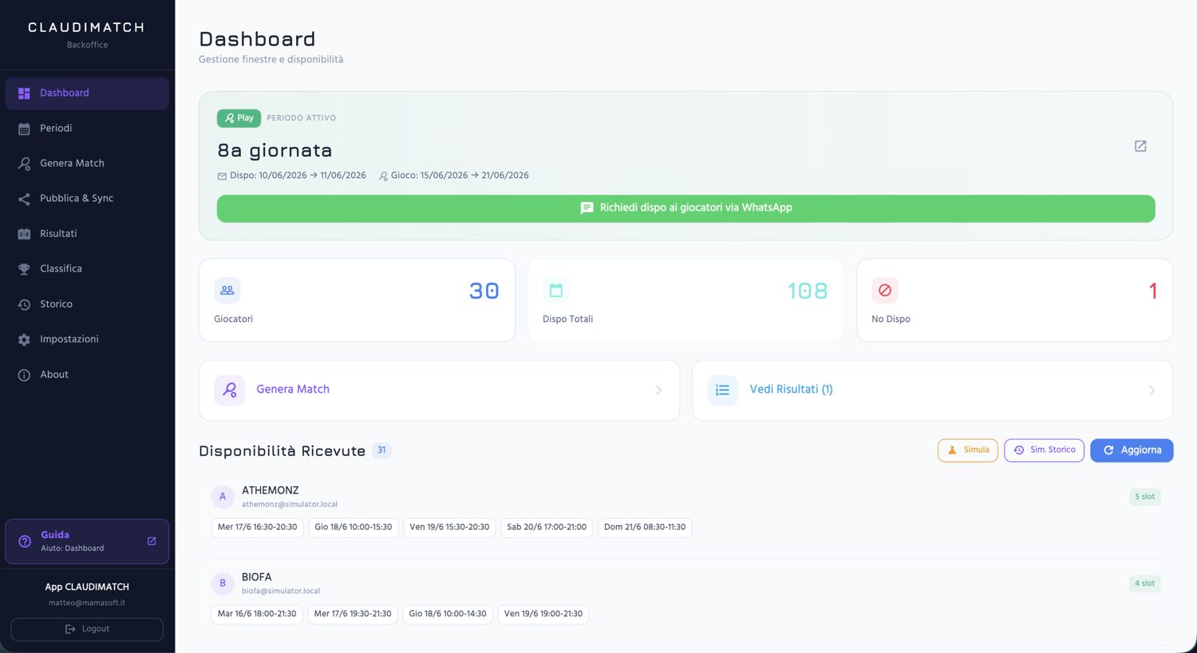Screen dimensions: 1197x653
Task: Open the Dashboard sidebar item
Action: click(87, 93)
